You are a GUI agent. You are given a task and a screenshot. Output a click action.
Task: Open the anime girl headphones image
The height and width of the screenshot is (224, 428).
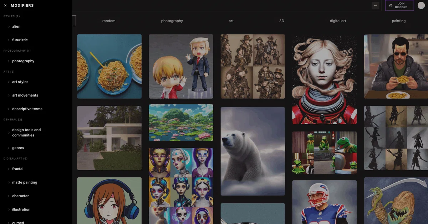pos(109,200)
